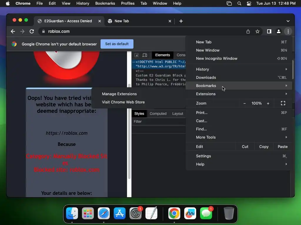Switch to the E2Guardian - Access Denied tab
The width and height of the screenshot is (301, 225).
[69, 21]
